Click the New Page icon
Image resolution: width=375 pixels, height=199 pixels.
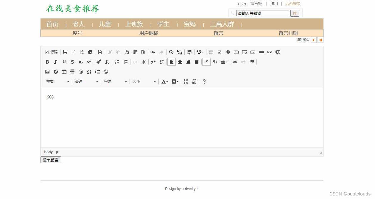(74, 52)
